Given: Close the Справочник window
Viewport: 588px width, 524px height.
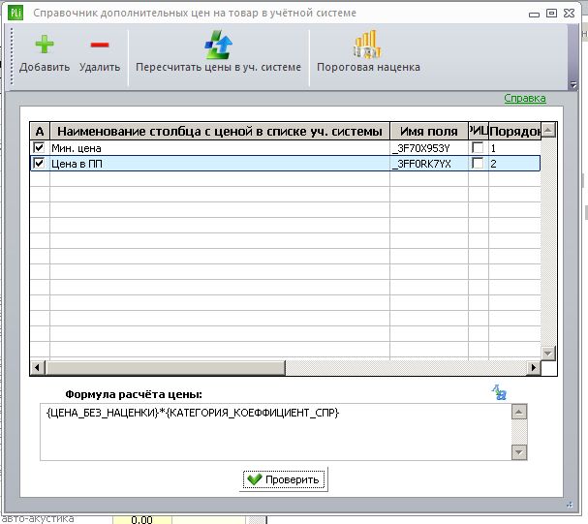Looking at the screenshot, I should [569, 14].
